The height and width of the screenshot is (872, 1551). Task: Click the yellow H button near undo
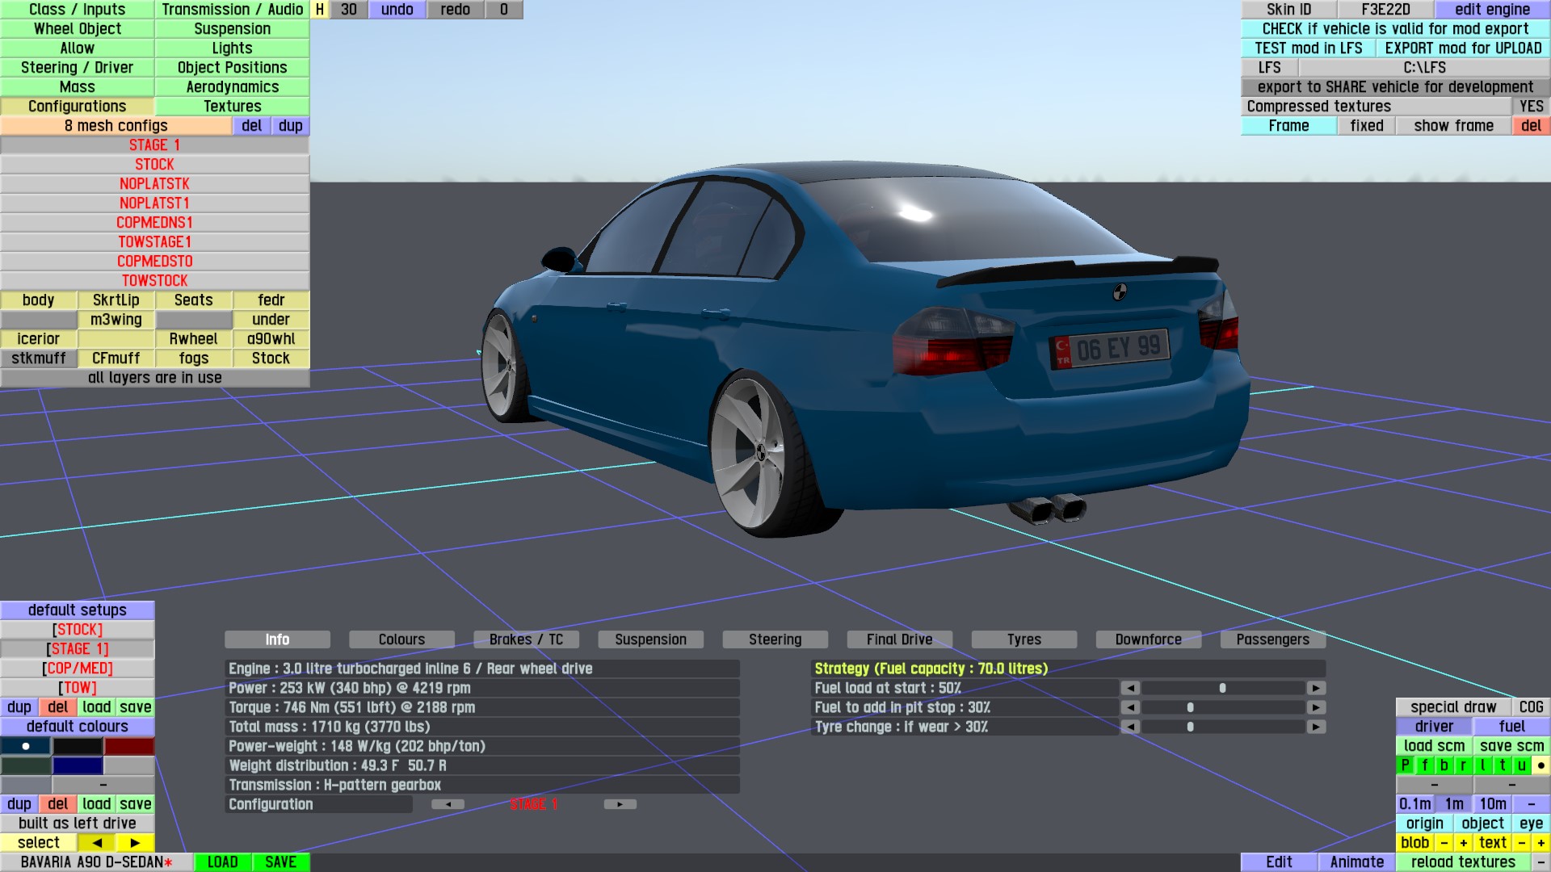[320, 10]
